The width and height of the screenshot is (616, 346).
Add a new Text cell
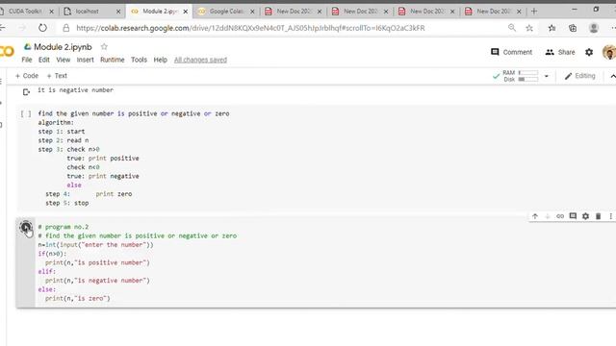(57, 76)
